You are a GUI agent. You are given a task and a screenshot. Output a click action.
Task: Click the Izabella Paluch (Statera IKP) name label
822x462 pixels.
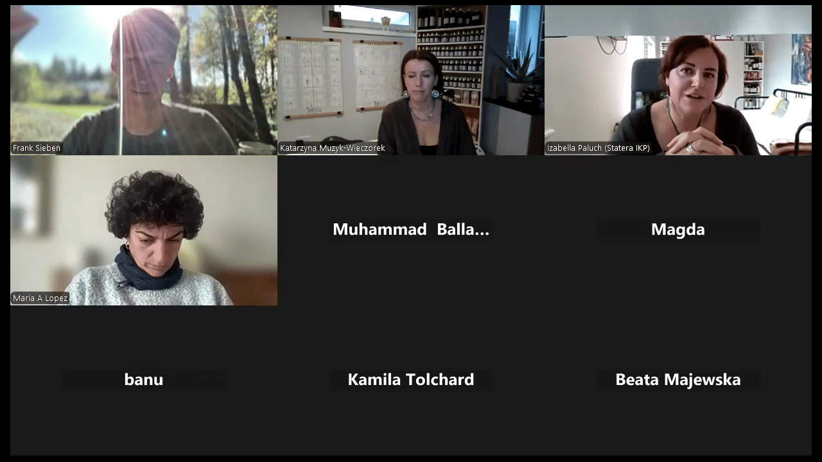[x=599, y=148]
